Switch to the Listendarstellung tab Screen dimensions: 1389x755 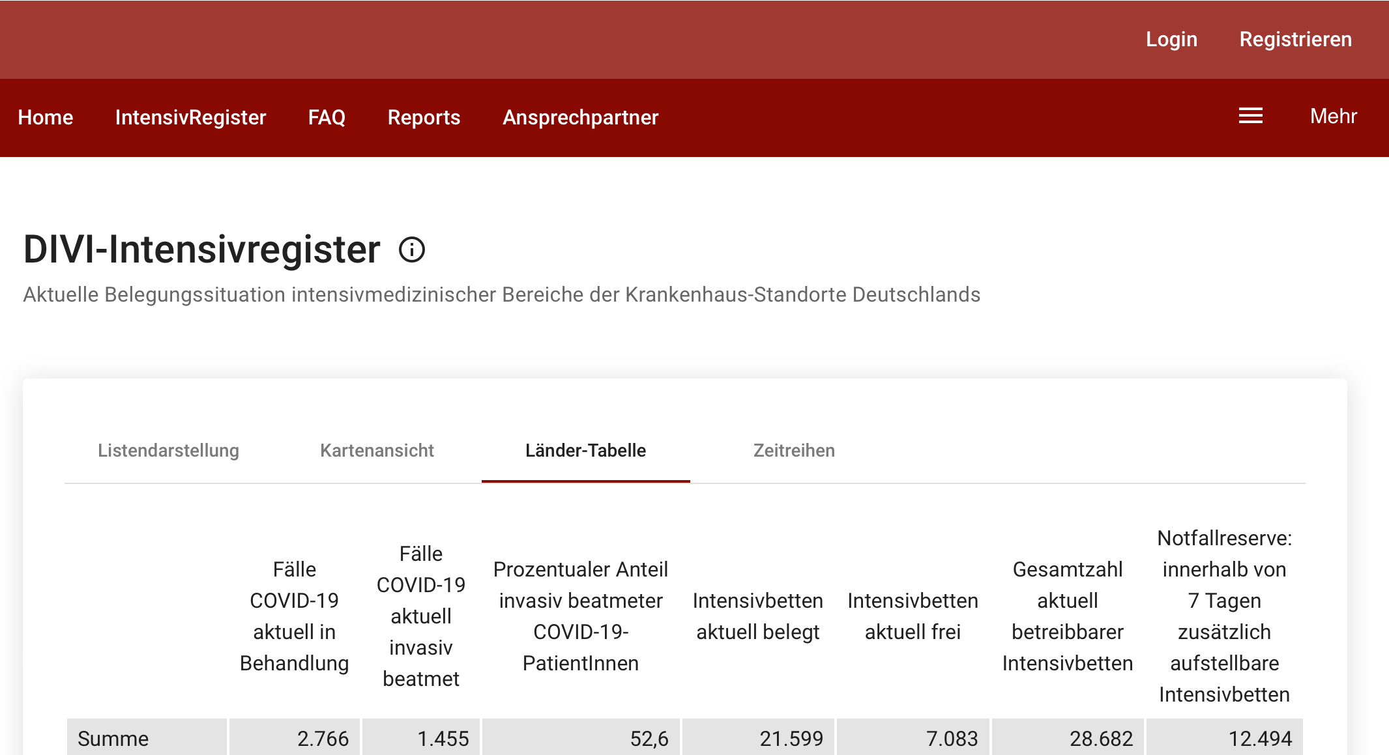click(168, 450)
